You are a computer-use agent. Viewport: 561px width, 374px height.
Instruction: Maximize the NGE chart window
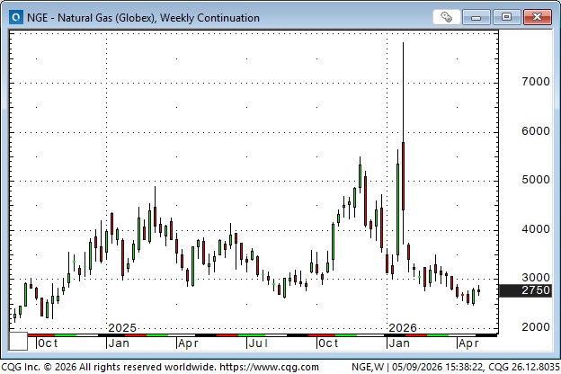click(506, 17)
